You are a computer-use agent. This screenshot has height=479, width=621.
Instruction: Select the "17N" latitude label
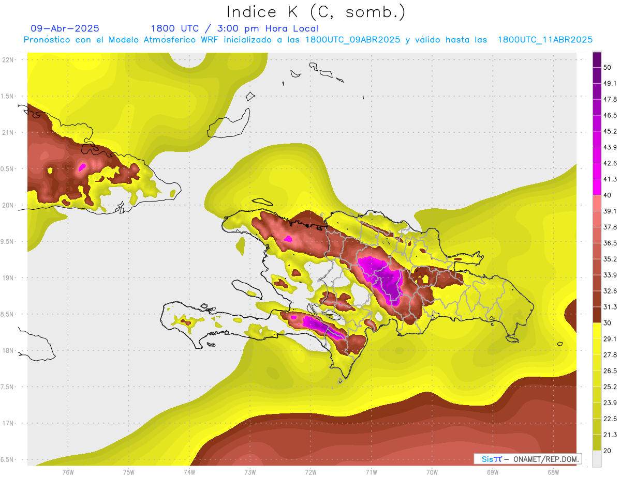(9, 423)
